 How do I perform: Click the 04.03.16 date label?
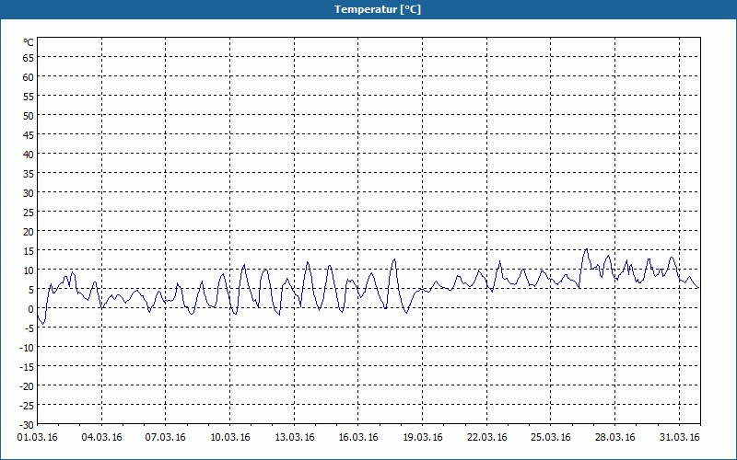[x=101, y=437]
